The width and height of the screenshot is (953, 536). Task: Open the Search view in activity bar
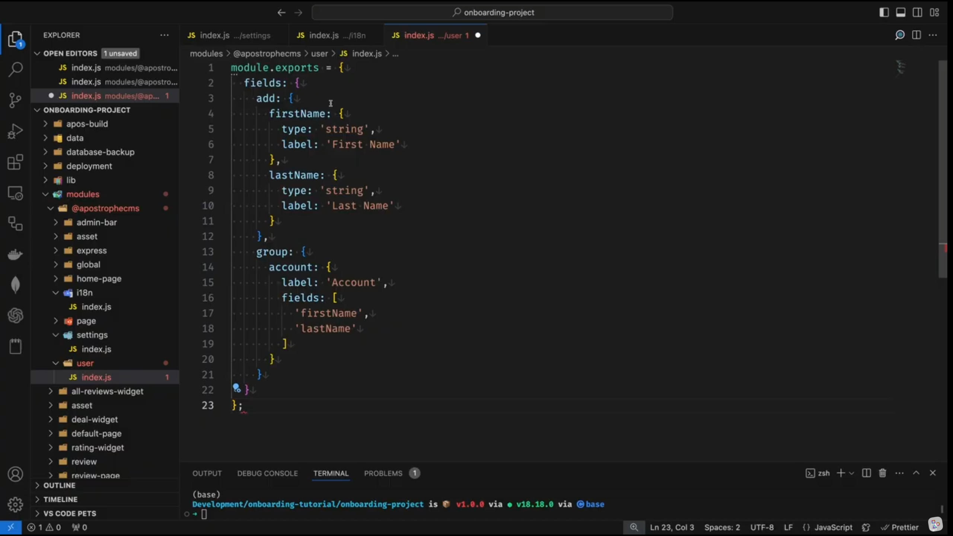(x=15, y=69)
